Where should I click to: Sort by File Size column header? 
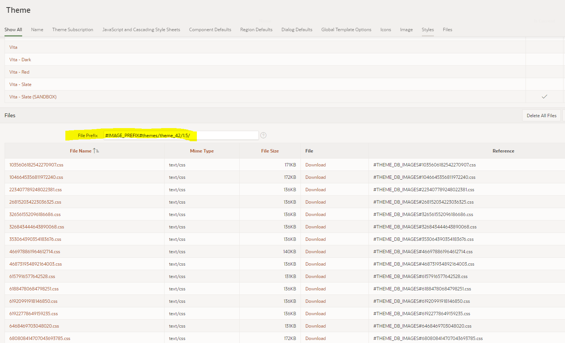point(270,151)
